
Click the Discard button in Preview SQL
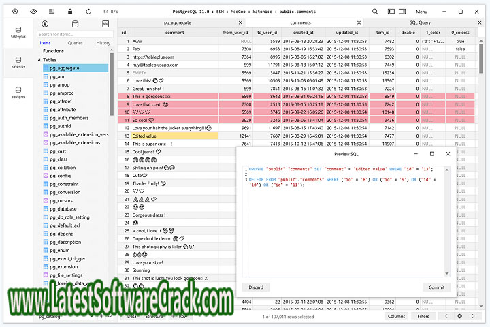click(256, 287)
